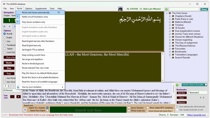Choose Play this Verse in my default Media player
The height and width of the screenshot is (118, 210).
[x=40, y=73]
